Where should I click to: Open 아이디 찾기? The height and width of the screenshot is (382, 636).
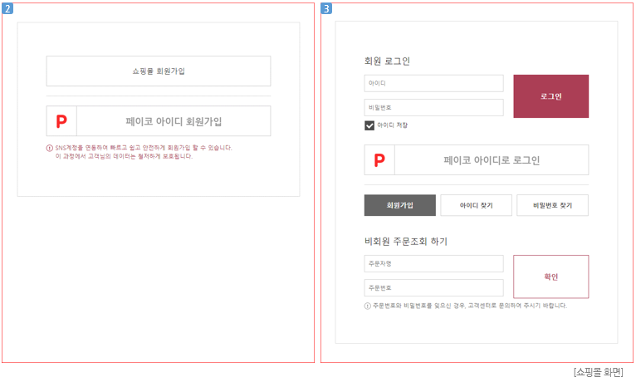476,205
